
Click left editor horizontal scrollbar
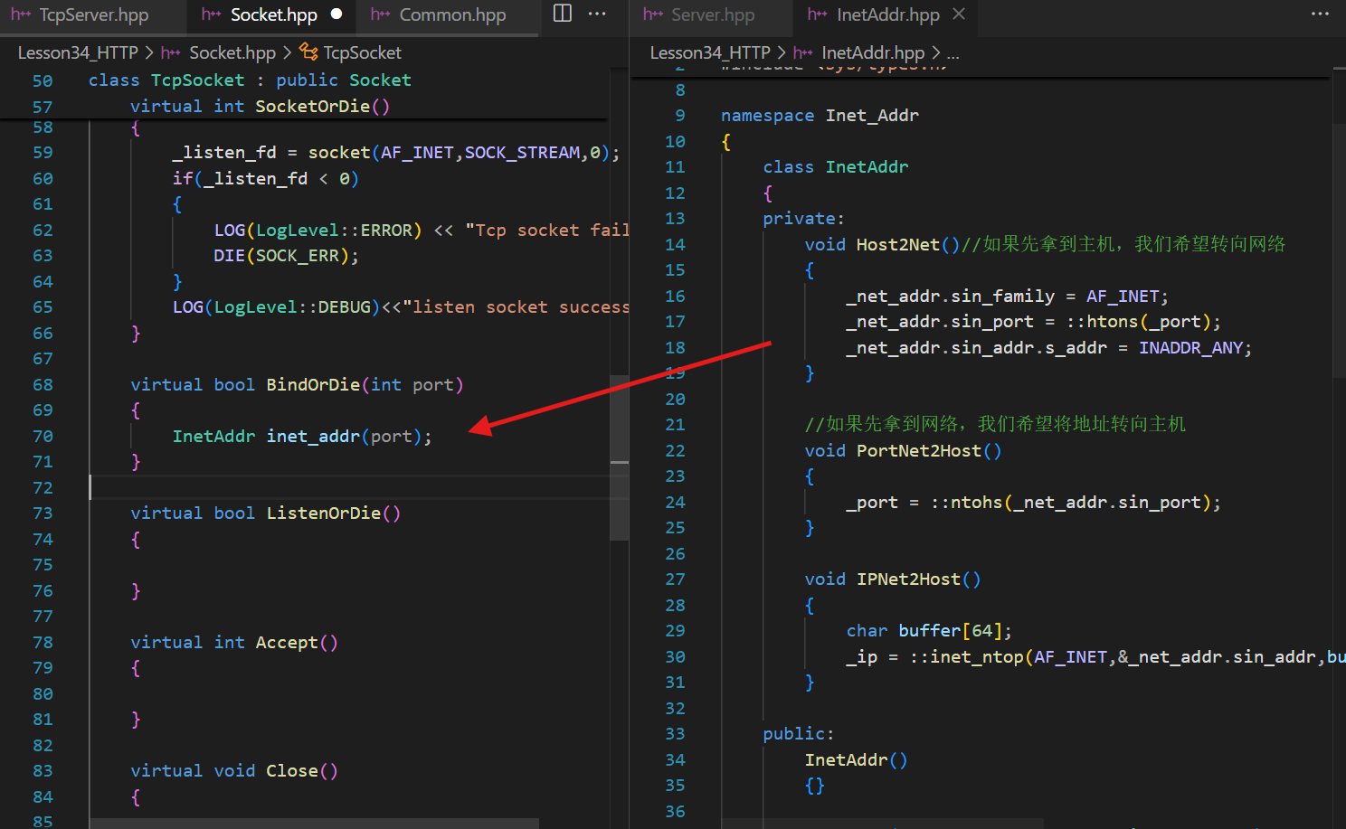(315, 824)
